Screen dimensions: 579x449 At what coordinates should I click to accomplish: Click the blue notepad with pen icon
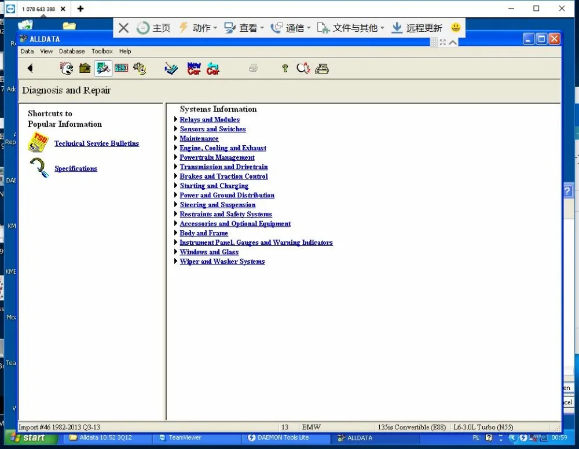171,68
